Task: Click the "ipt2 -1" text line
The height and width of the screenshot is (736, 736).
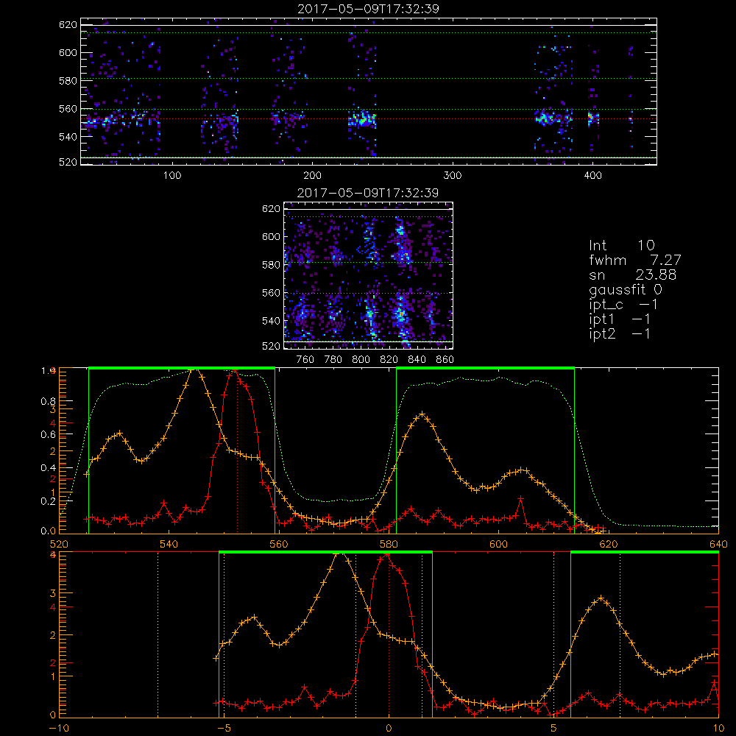Action: click(619, 333)
